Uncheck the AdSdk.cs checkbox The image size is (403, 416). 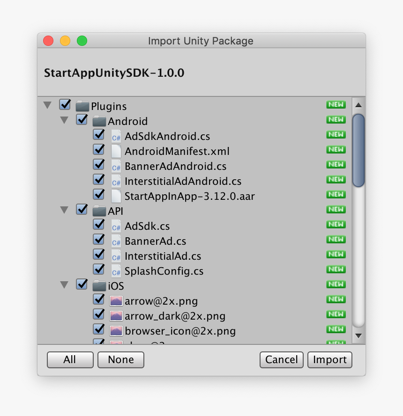click(x=98, y=225)
